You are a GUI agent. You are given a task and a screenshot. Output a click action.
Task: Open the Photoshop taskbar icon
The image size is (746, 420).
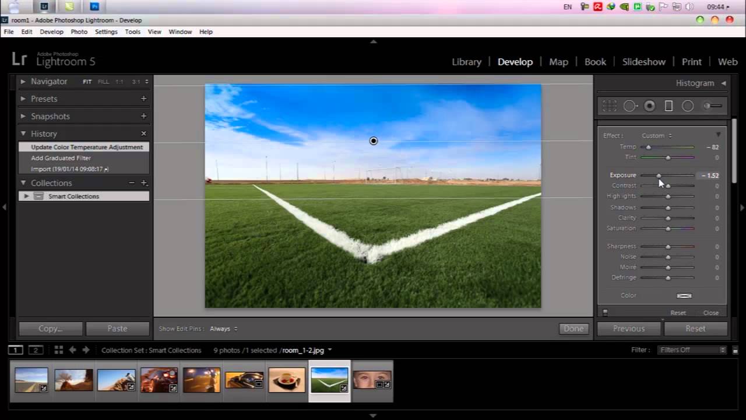tap(94, 7)
